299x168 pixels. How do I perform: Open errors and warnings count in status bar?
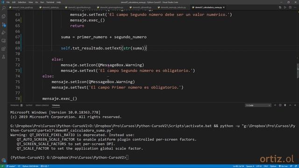tap(45, 166)
